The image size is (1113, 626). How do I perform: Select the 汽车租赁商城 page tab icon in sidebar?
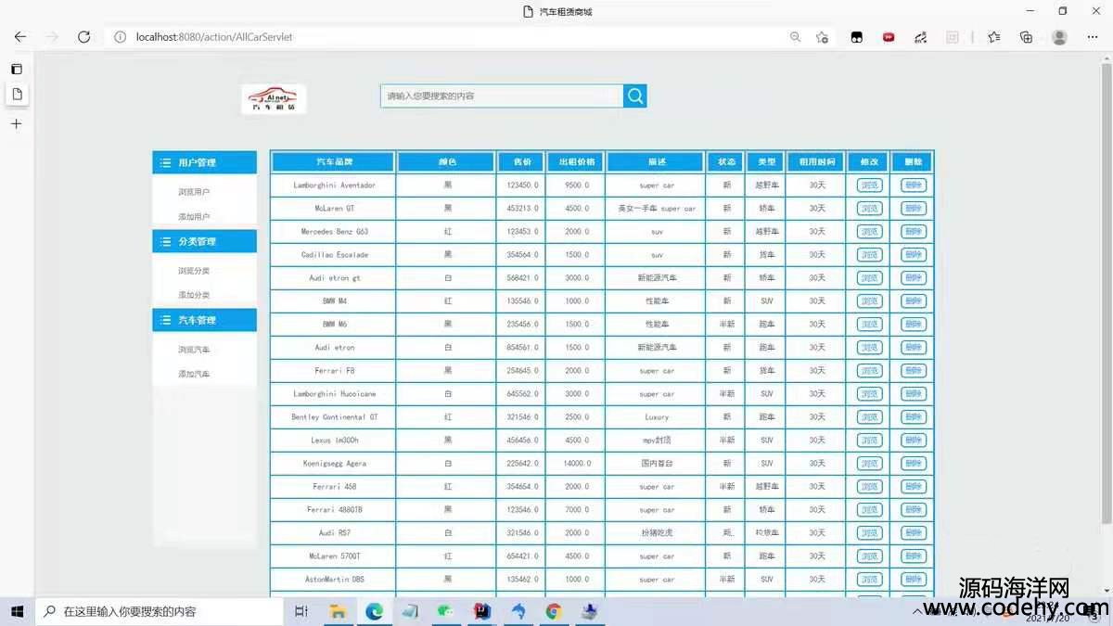pos(17,94)
